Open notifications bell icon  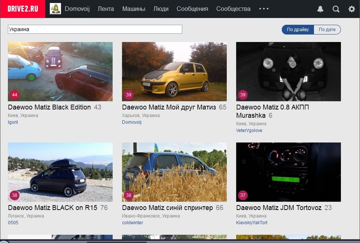tap(320, 9)
